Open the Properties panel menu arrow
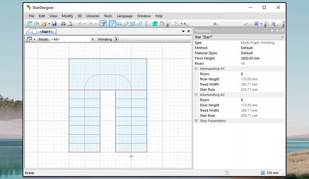Viewport: 309px width, 179px height. tap(272, 31)
